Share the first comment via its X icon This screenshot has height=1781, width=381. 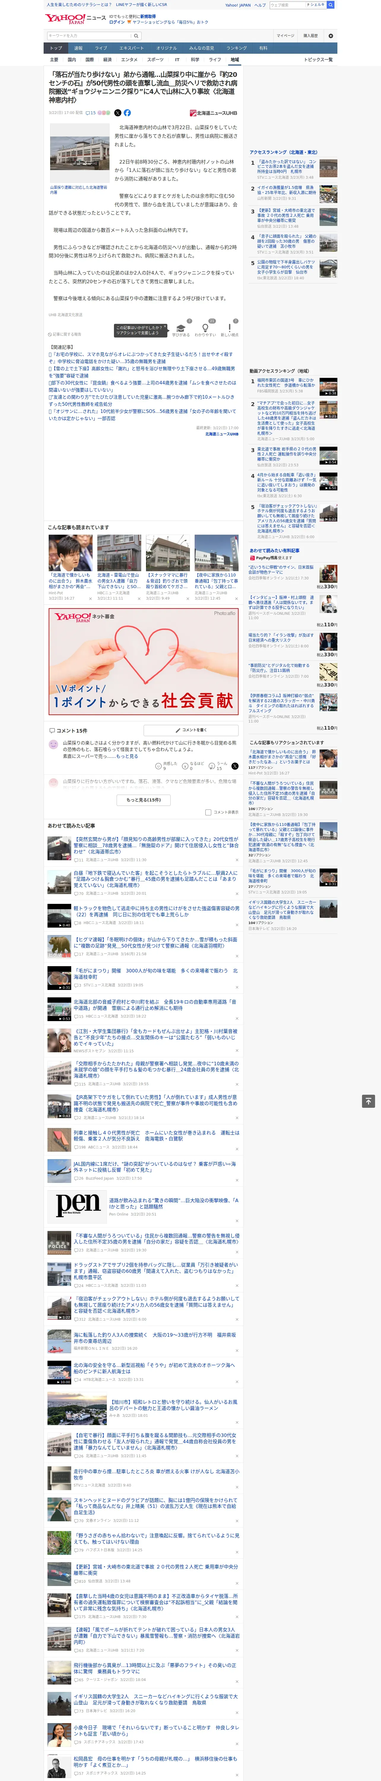(234, 766)
